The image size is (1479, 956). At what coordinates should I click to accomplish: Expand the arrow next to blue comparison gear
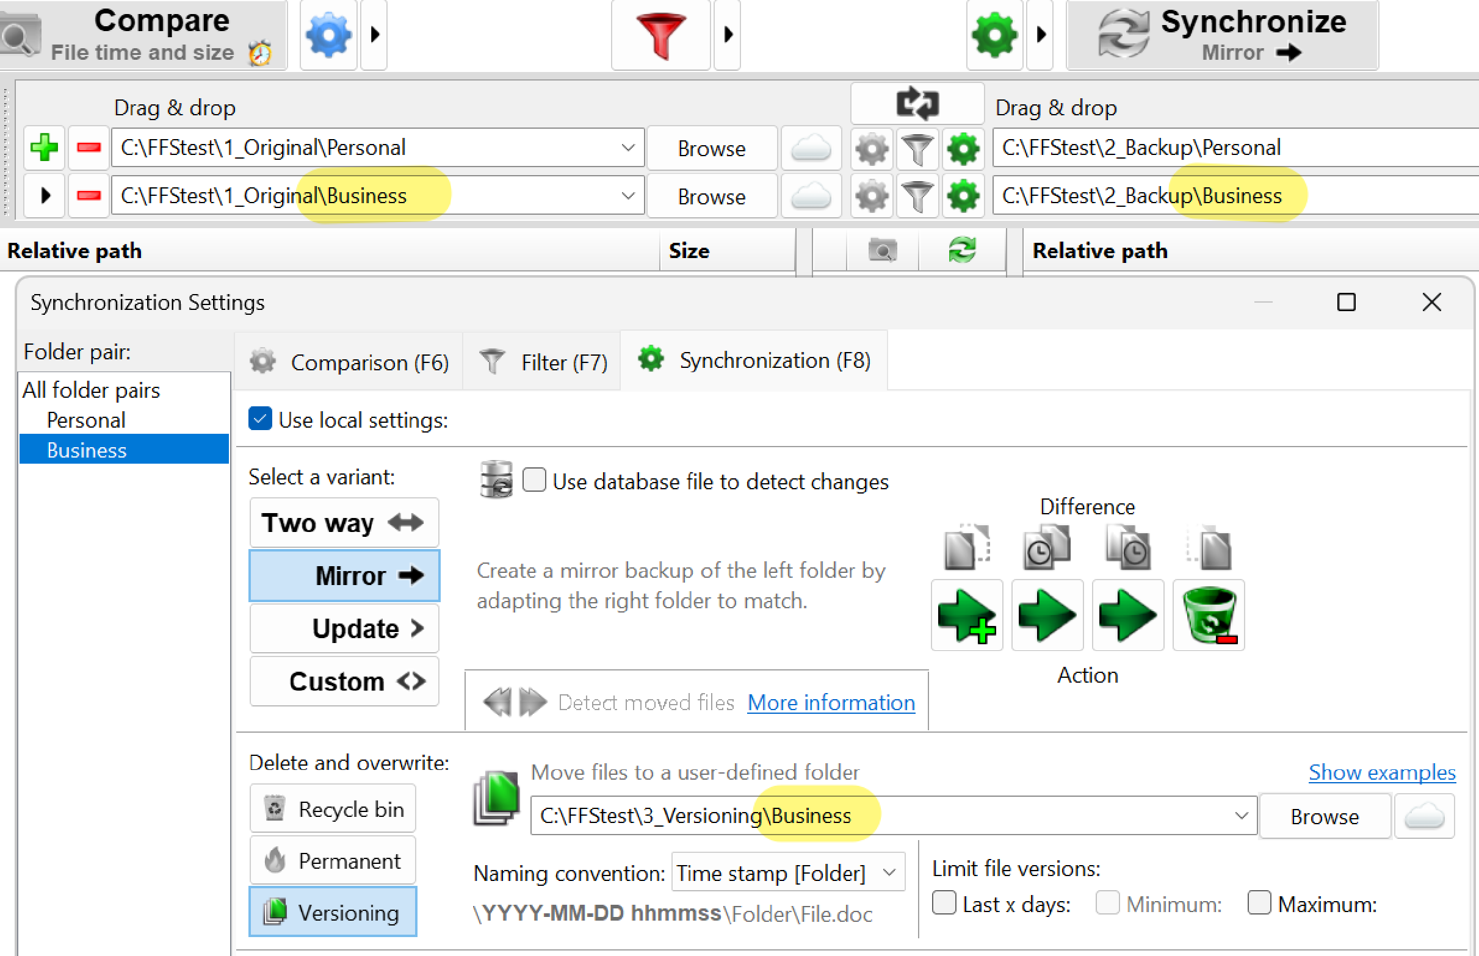pos(374,35)
